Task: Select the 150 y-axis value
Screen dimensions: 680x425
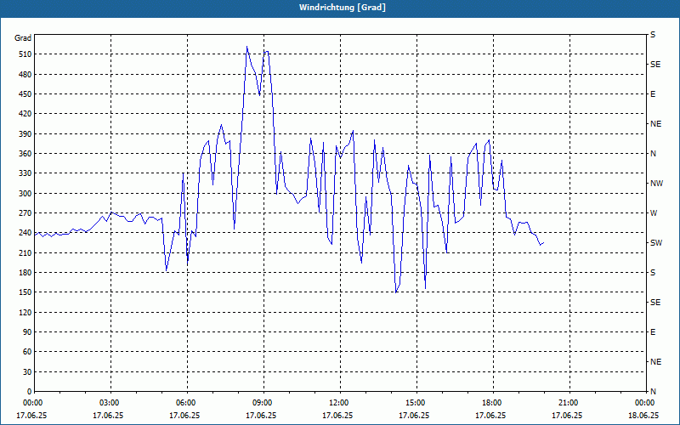Action: (x=25, y=292)
